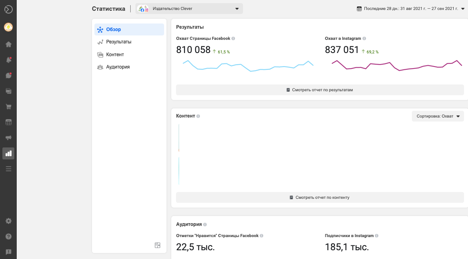The image size is (468, 259).
Task: Expand the left navigation sidebar arrow
Action: tap(8, 9)
